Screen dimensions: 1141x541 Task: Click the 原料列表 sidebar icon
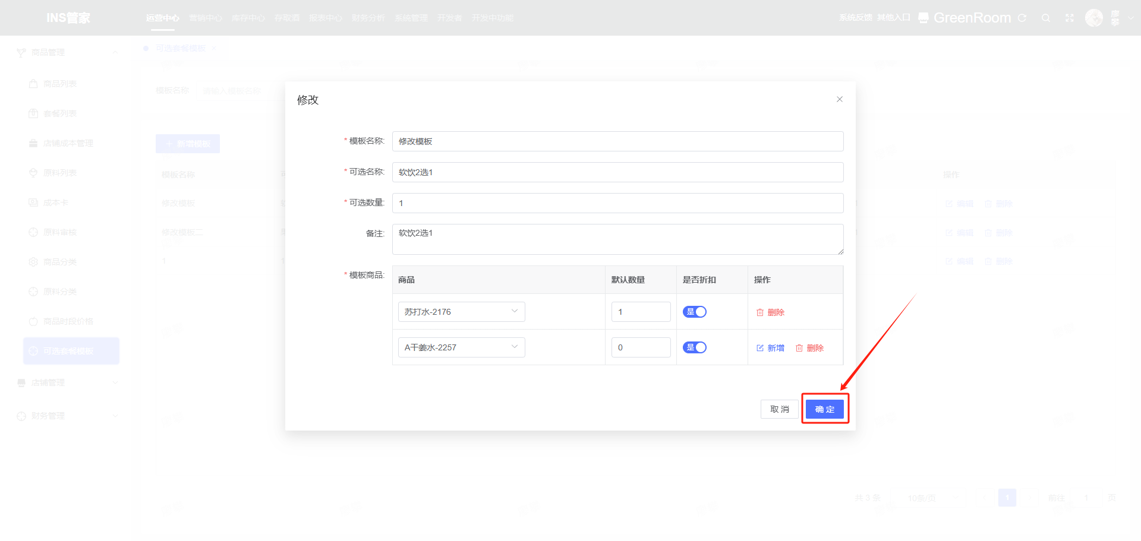33,173
